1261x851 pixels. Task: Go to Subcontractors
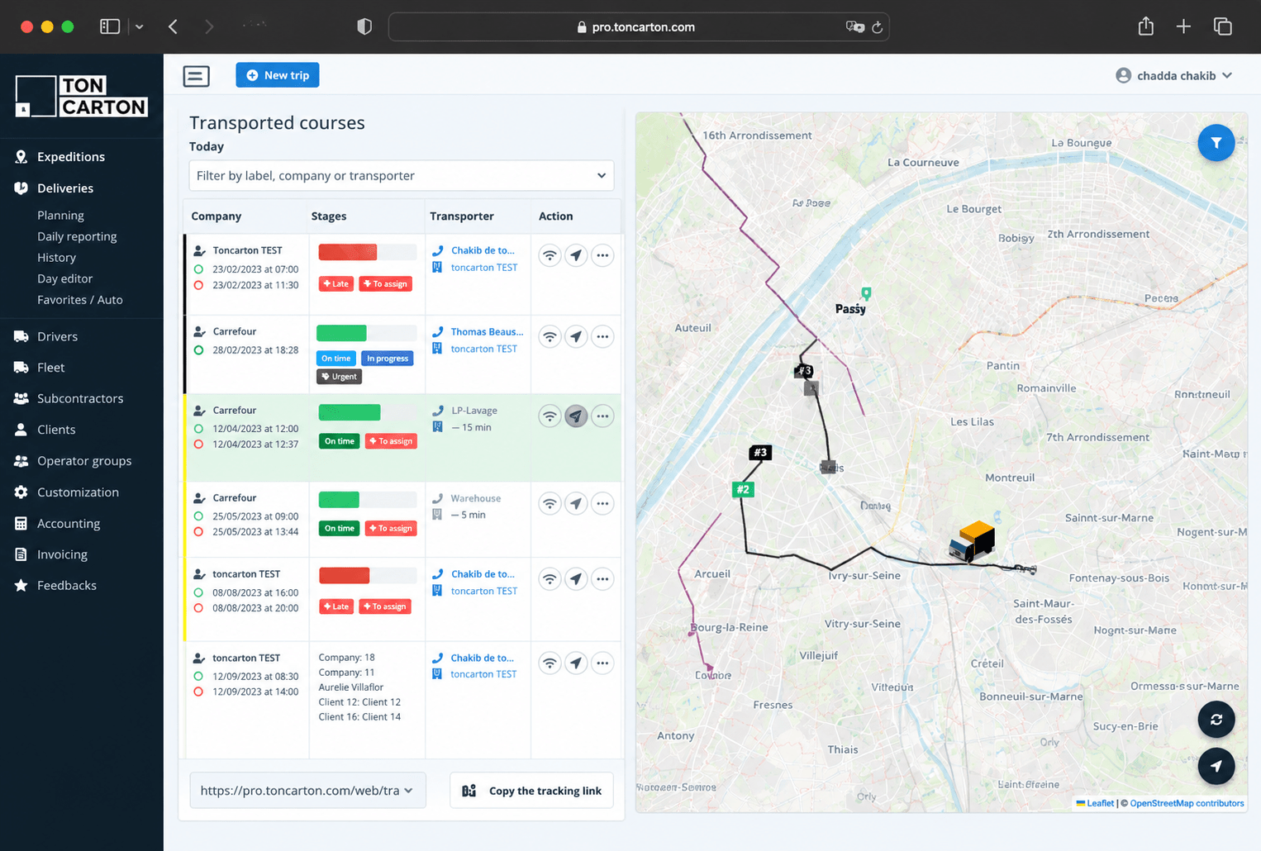coord(80,398)
